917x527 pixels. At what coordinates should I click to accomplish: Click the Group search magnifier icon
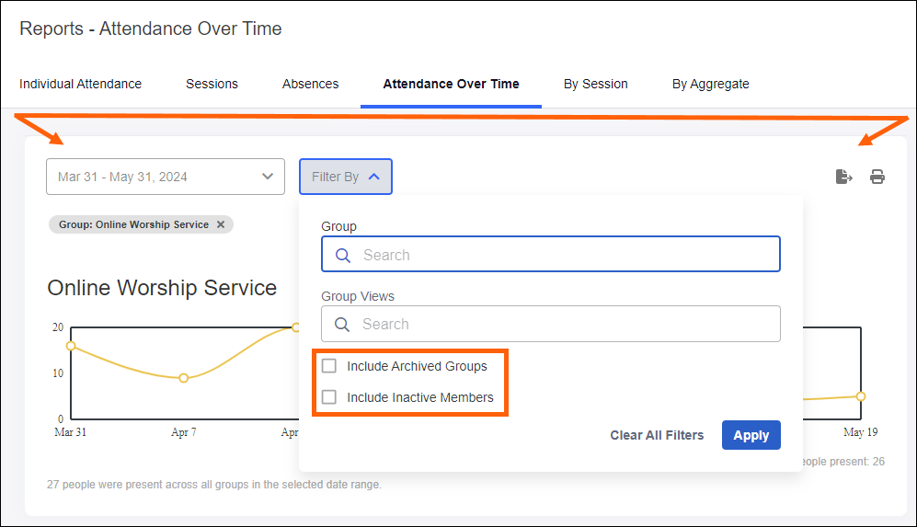coord(343,256)
